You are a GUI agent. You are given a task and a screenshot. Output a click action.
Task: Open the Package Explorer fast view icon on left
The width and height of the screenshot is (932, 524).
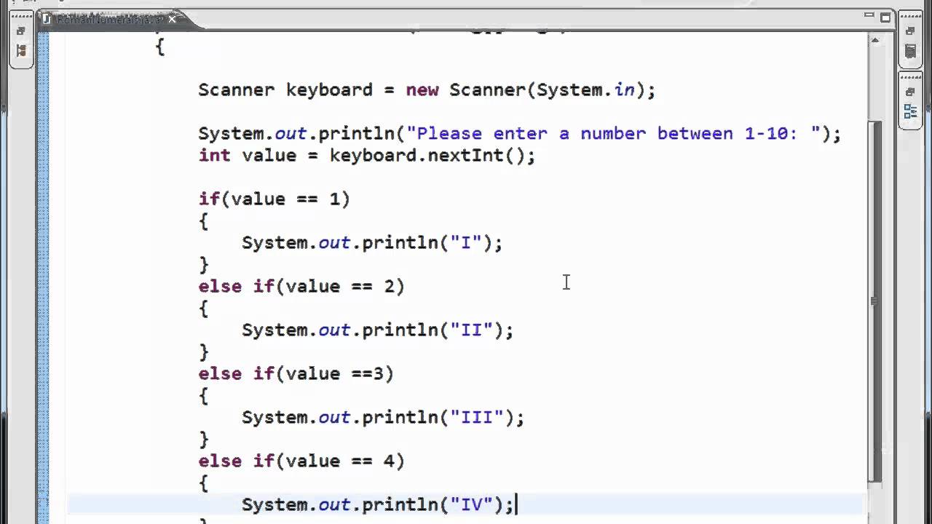(x=20, y=51)
